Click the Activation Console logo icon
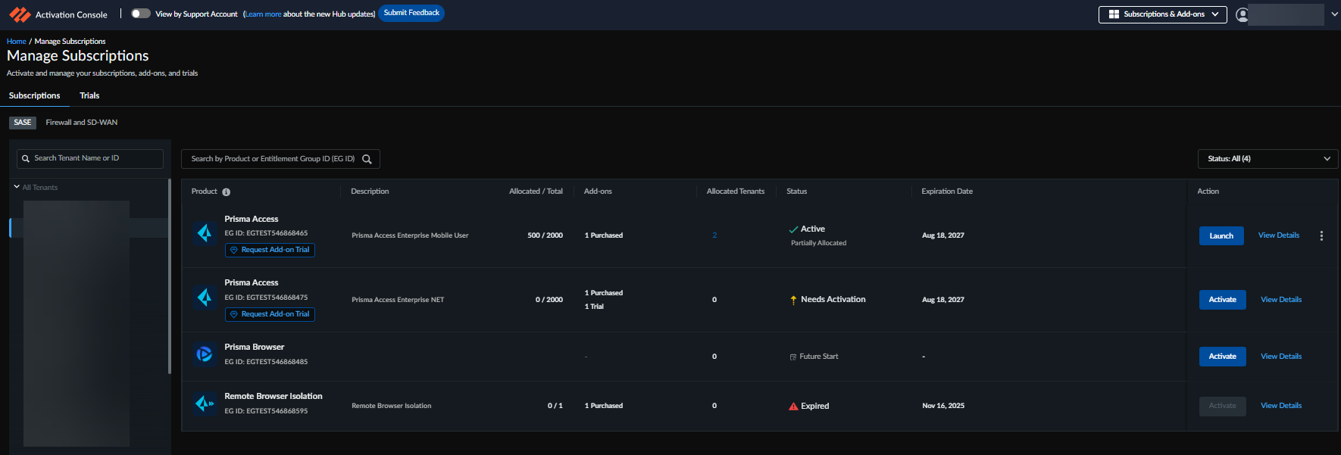This screenshot has width=1341, height=455. click(x=20, y=14)
